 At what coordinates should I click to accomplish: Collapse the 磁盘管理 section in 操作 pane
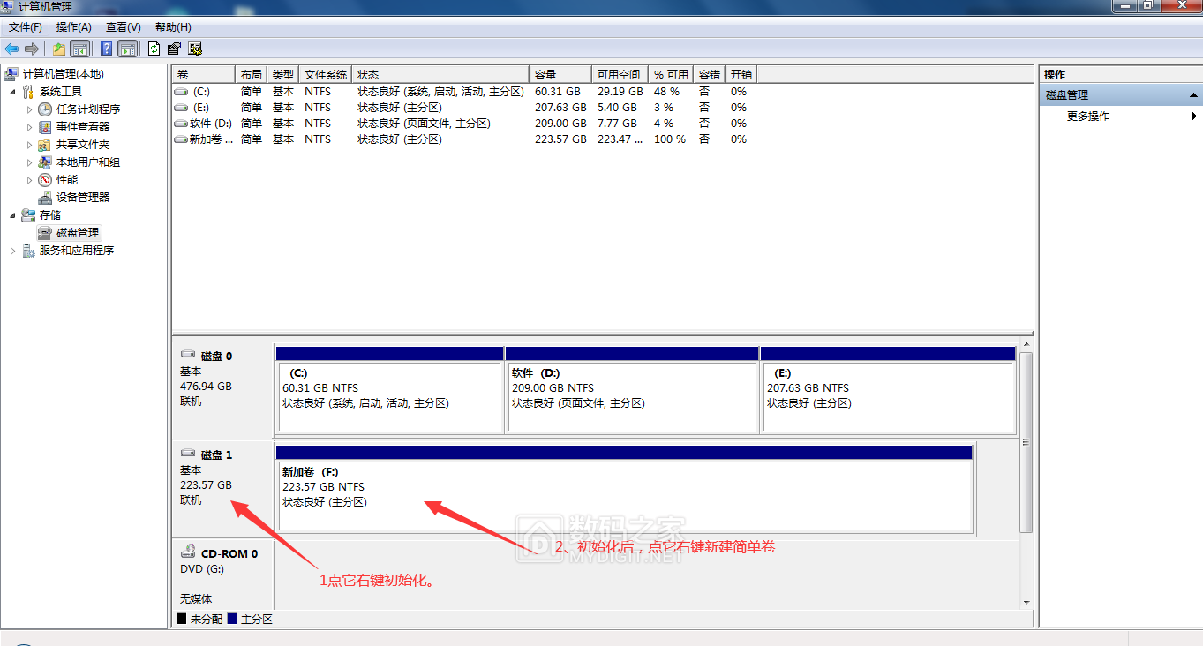pyautogui.click(x=1194, y=95)
